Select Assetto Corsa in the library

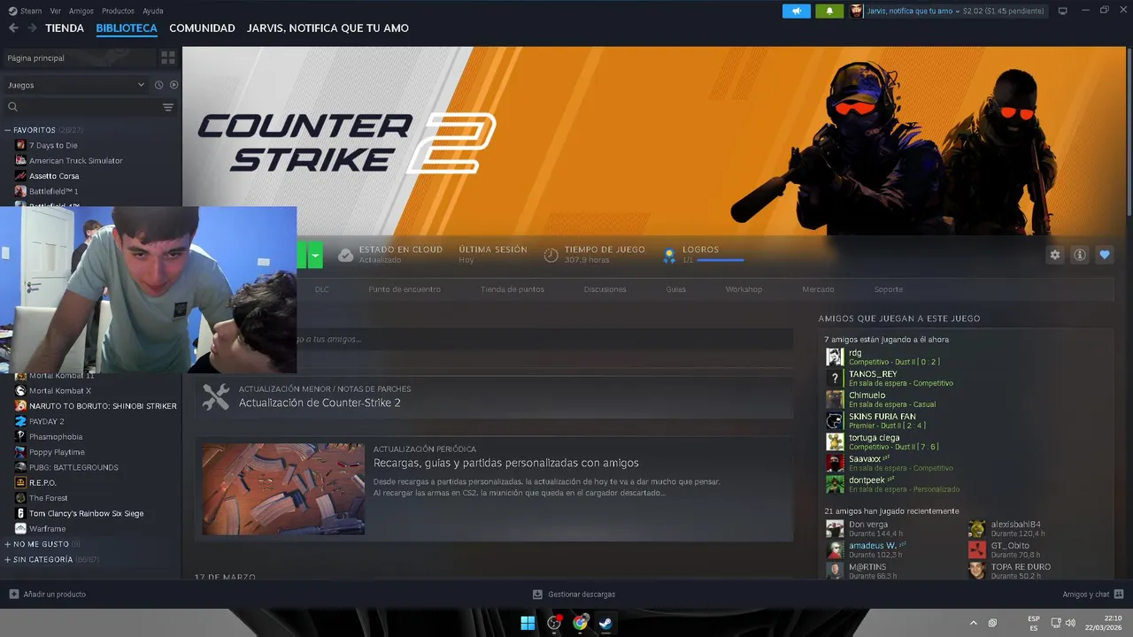point(54,176)
